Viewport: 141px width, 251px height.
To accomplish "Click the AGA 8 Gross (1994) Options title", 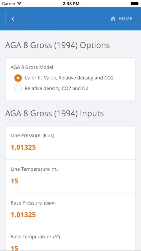I will [x=58, y=45].
